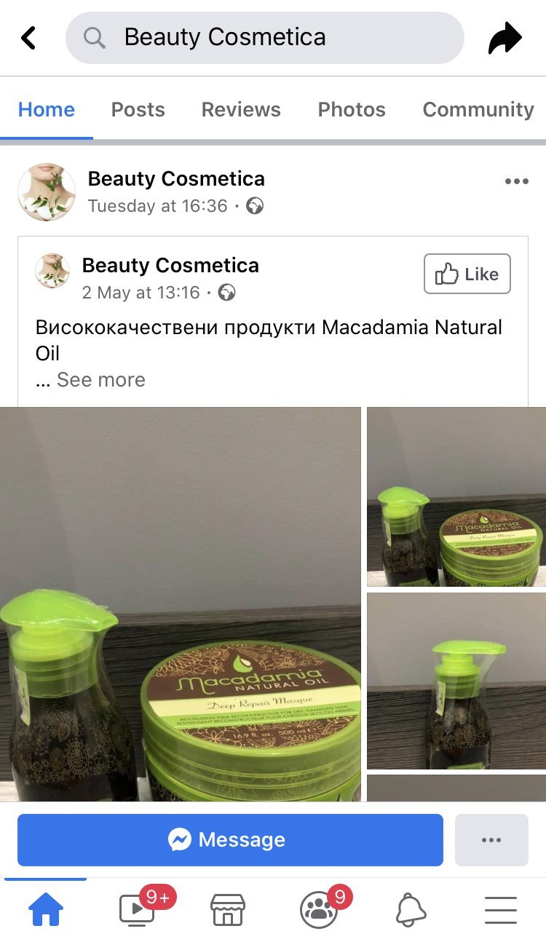
Task: Tap the share arrow icon
Action: (505, 38)
